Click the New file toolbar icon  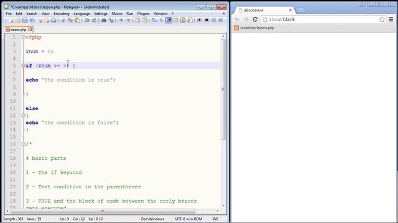tap(11, 20)
